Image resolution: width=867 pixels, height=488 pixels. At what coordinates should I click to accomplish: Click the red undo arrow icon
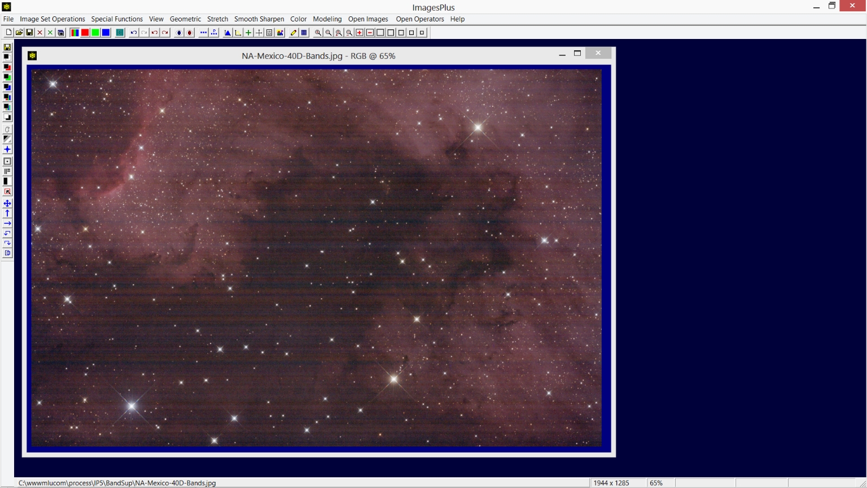point(155,33)
